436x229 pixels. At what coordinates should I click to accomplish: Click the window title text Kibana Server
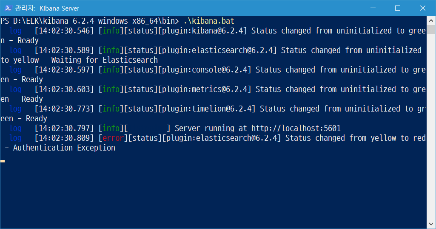(59, 8)
